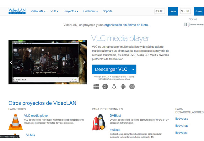Open the VLMC project link
Image resolution: width=204 pixels, height=141 pixels.
point(30,135)
